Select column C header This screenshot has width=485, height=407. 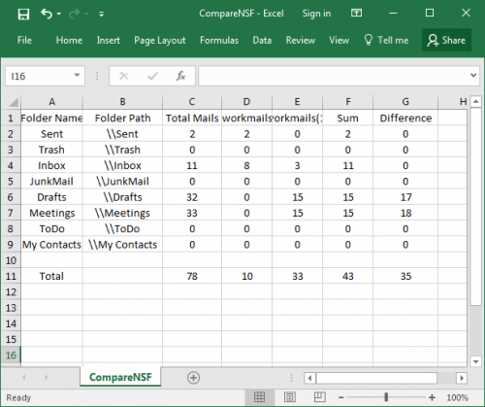coord(192,102)
